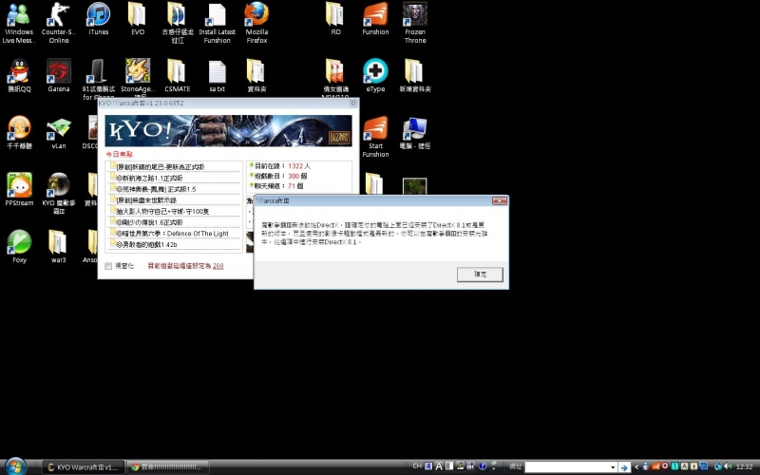This screenshot has height=475, width=760.
Task: Open 91 iPhone assistant shortcut
Action: [99, 79]
